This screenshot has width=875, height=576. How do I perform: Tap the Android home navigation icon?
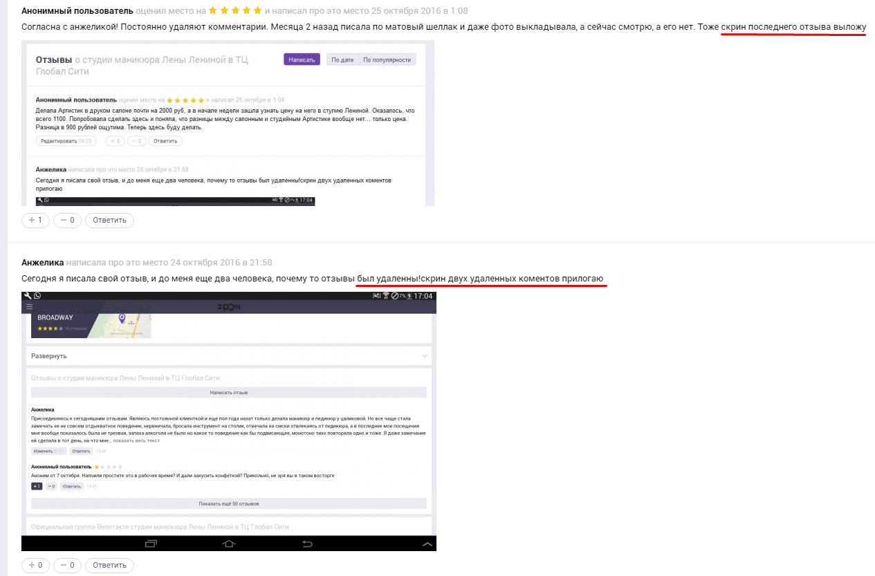coord(229,544)
